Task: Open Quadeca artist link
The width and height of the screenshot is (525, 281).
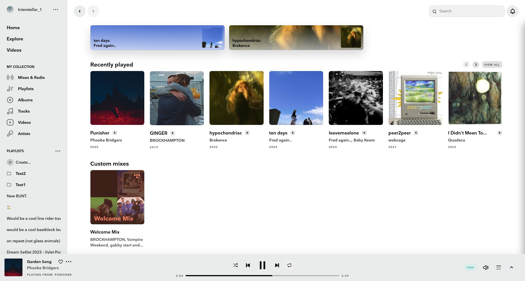Action: tap(456, 140)
